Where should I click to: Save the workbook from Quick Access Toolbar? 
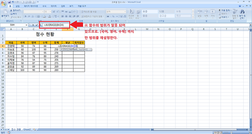point(9,2)
